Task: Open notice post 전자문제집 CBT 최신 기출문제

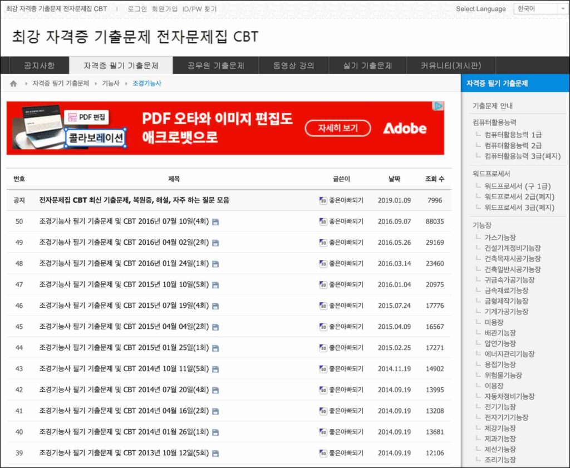Action: (134, 200)
